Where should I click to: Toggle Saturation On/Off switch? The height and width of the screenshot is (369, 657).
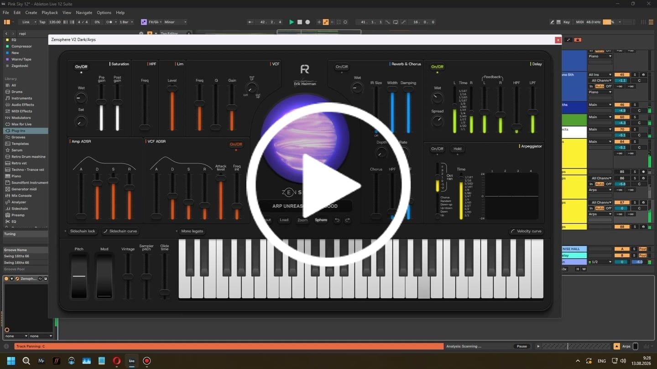pyautogui.click(x=81, y=67)
